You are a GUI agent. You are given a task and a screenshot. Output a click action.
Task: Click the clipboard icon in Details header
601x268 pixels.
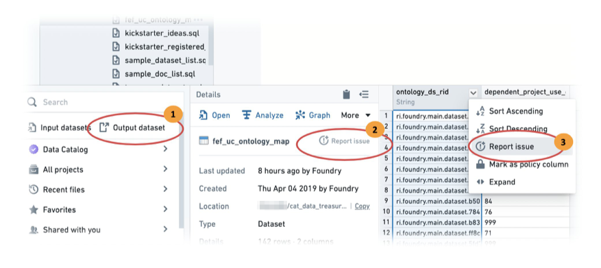click(347, 95)
